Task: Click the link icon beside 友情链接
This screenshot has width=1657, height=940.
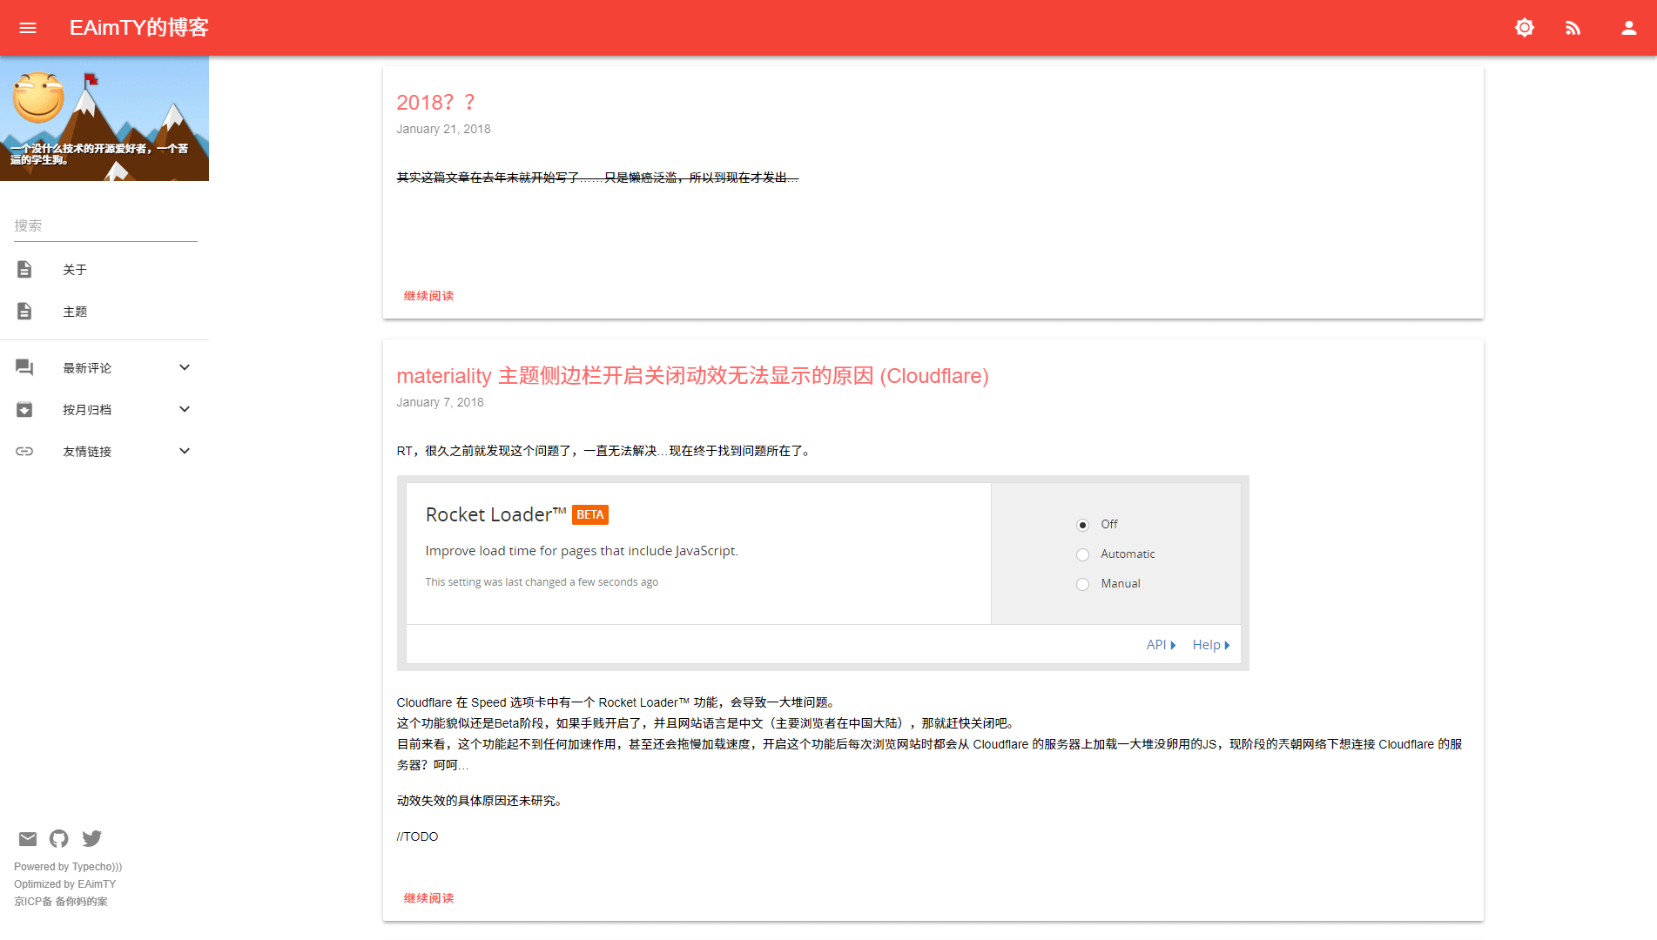Action: (24, 452)
